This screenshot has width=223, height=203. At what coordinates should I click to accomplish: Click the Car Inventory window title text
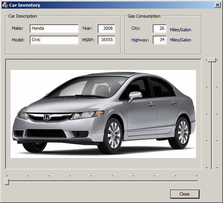25,5
